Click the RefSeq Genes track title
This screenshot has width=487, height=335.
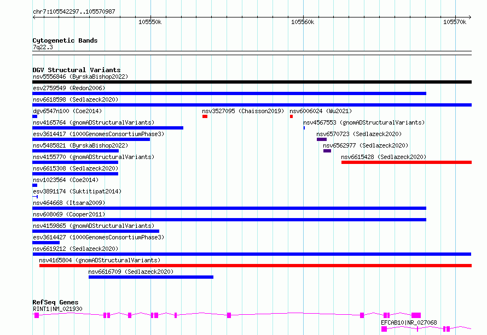[x=55, y=302]
